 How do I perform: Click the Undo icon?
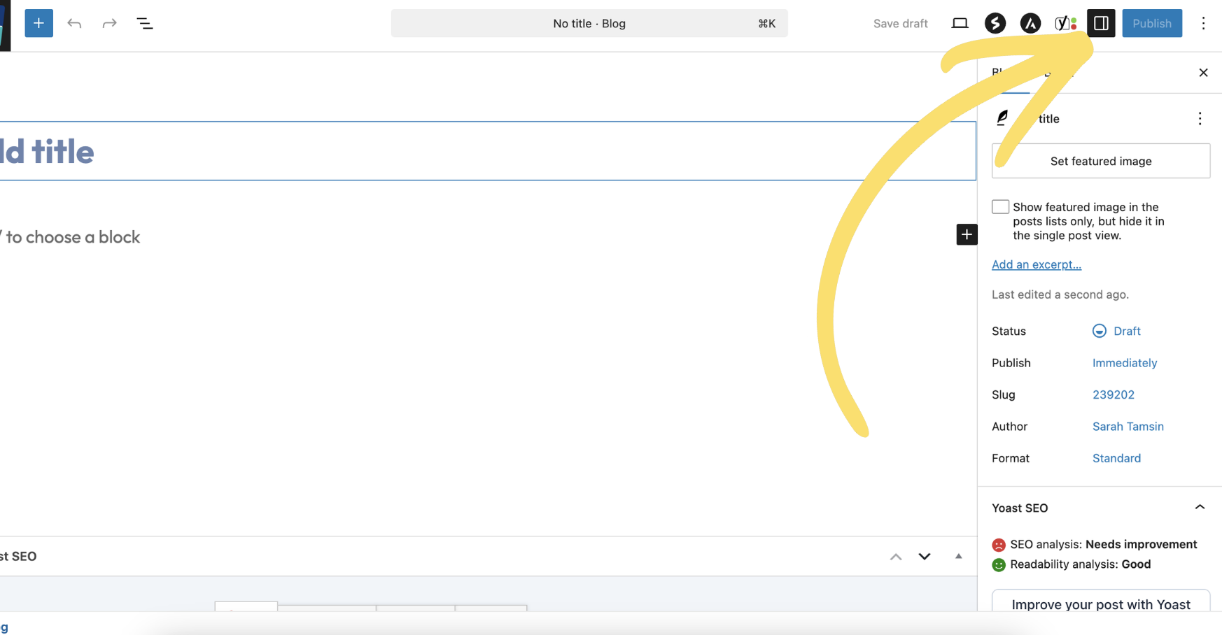[x=74, y=23]
